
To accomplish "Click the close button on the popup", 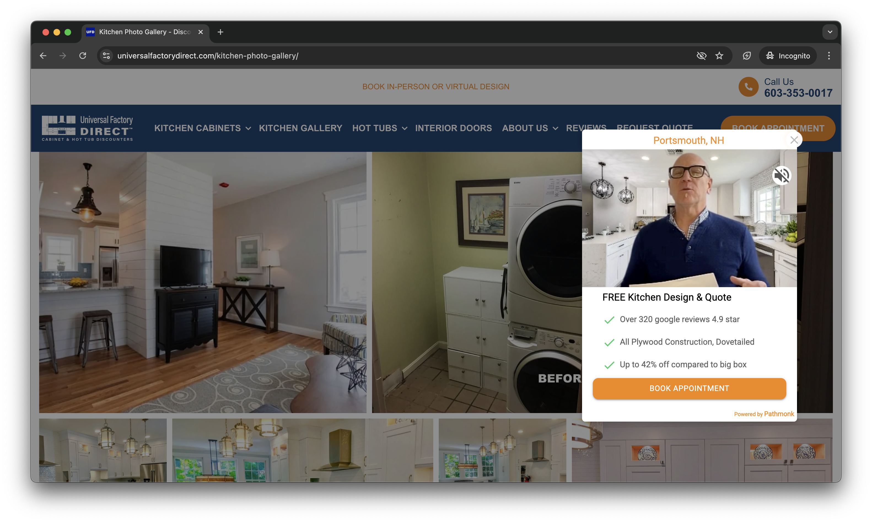I will point(795,140).
